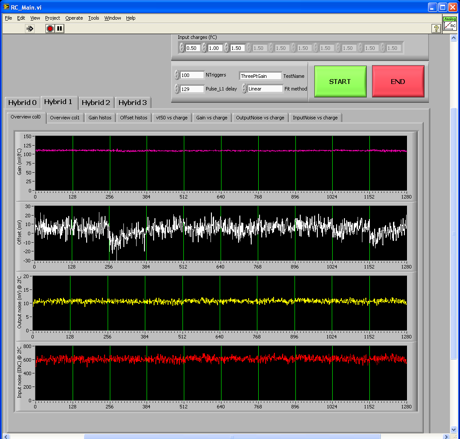Click the TestName ThreePtGain text field
The image size is (460, 439).
click(260, 76)
